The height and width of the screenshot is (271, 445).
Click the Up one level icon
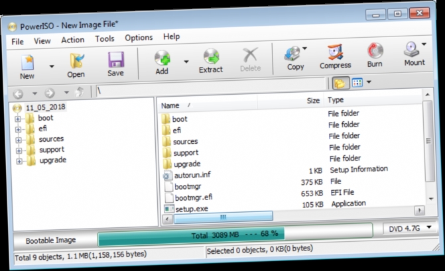click(80, 92)
